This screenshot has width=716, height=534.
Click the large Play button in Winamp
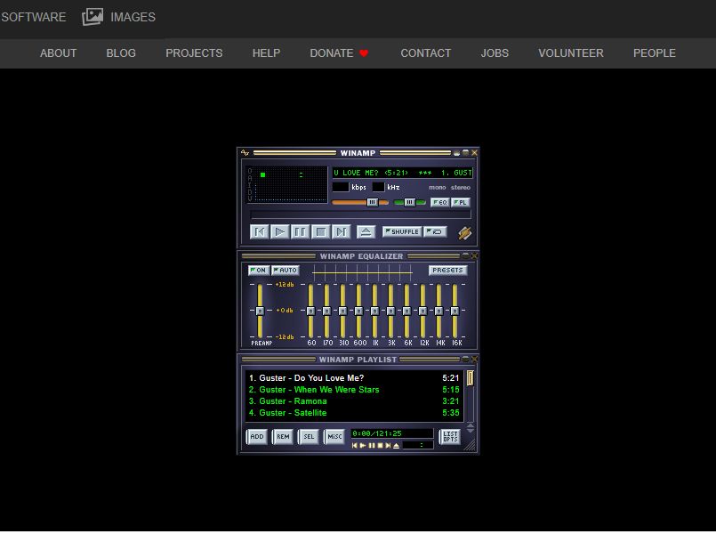(279, 231)
